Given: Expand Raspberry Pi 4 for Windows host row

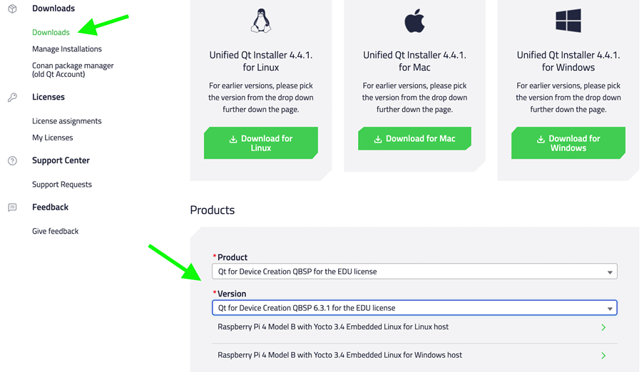Looking at the screenshot, I should [x=603, y=356].
